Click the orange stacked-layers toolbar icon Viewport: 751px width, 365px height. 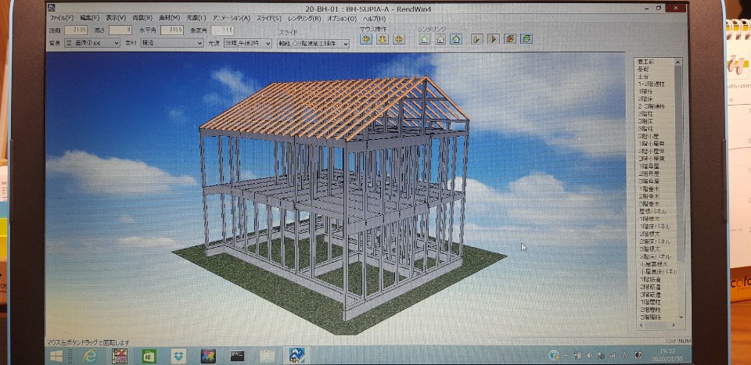(510, 39)
